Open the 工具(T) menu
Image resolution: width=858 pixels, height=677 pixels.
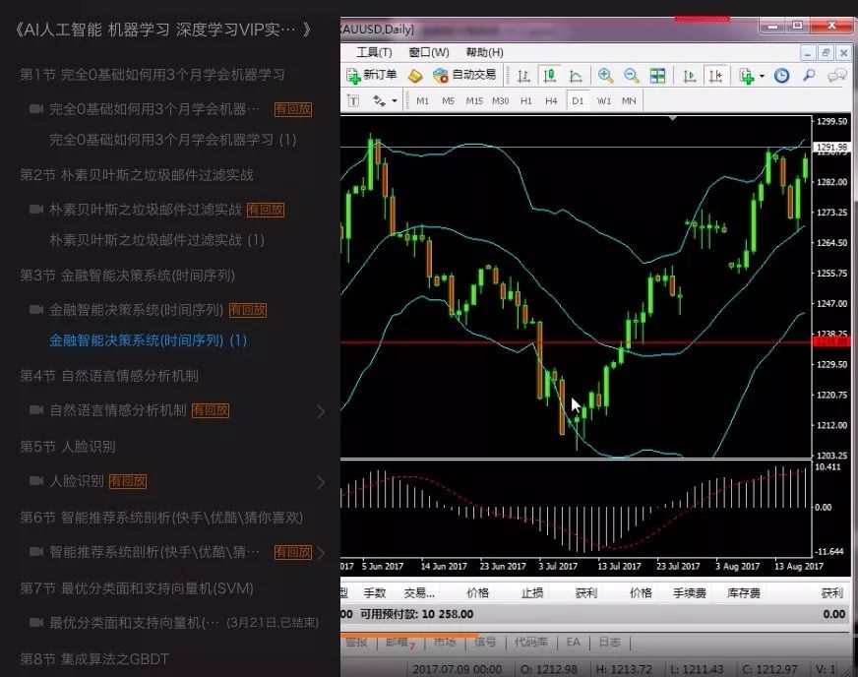tap(374, 52)
